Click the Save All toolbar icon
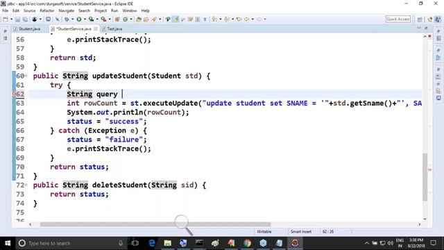 [25, 19]
